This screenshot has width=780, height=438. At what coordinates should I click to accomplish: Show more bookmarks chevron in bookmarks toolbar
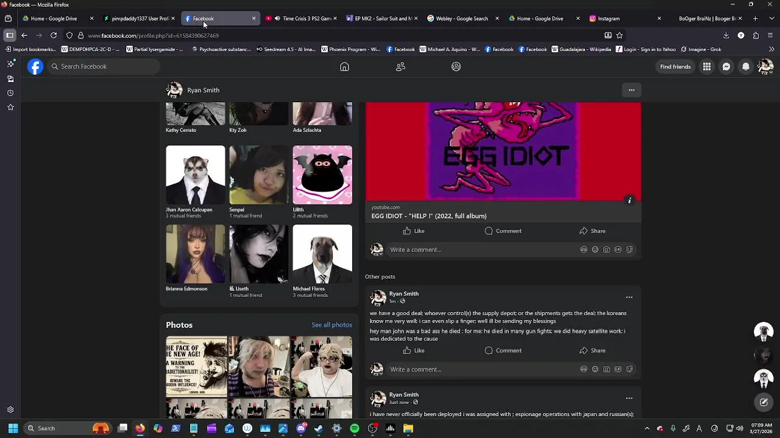[771, 49]
